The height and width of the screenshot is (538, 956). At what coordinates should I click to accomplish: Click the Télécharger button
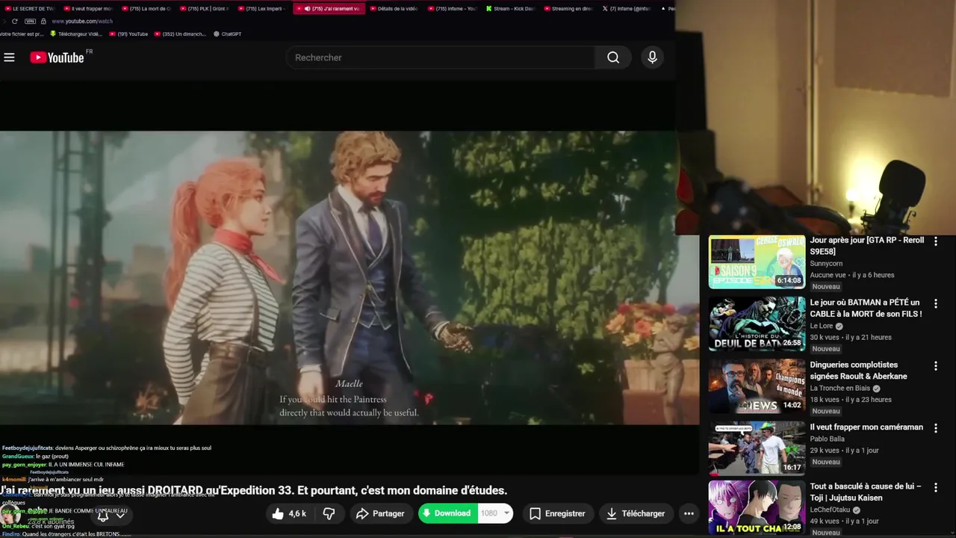(x=636, y=513)
